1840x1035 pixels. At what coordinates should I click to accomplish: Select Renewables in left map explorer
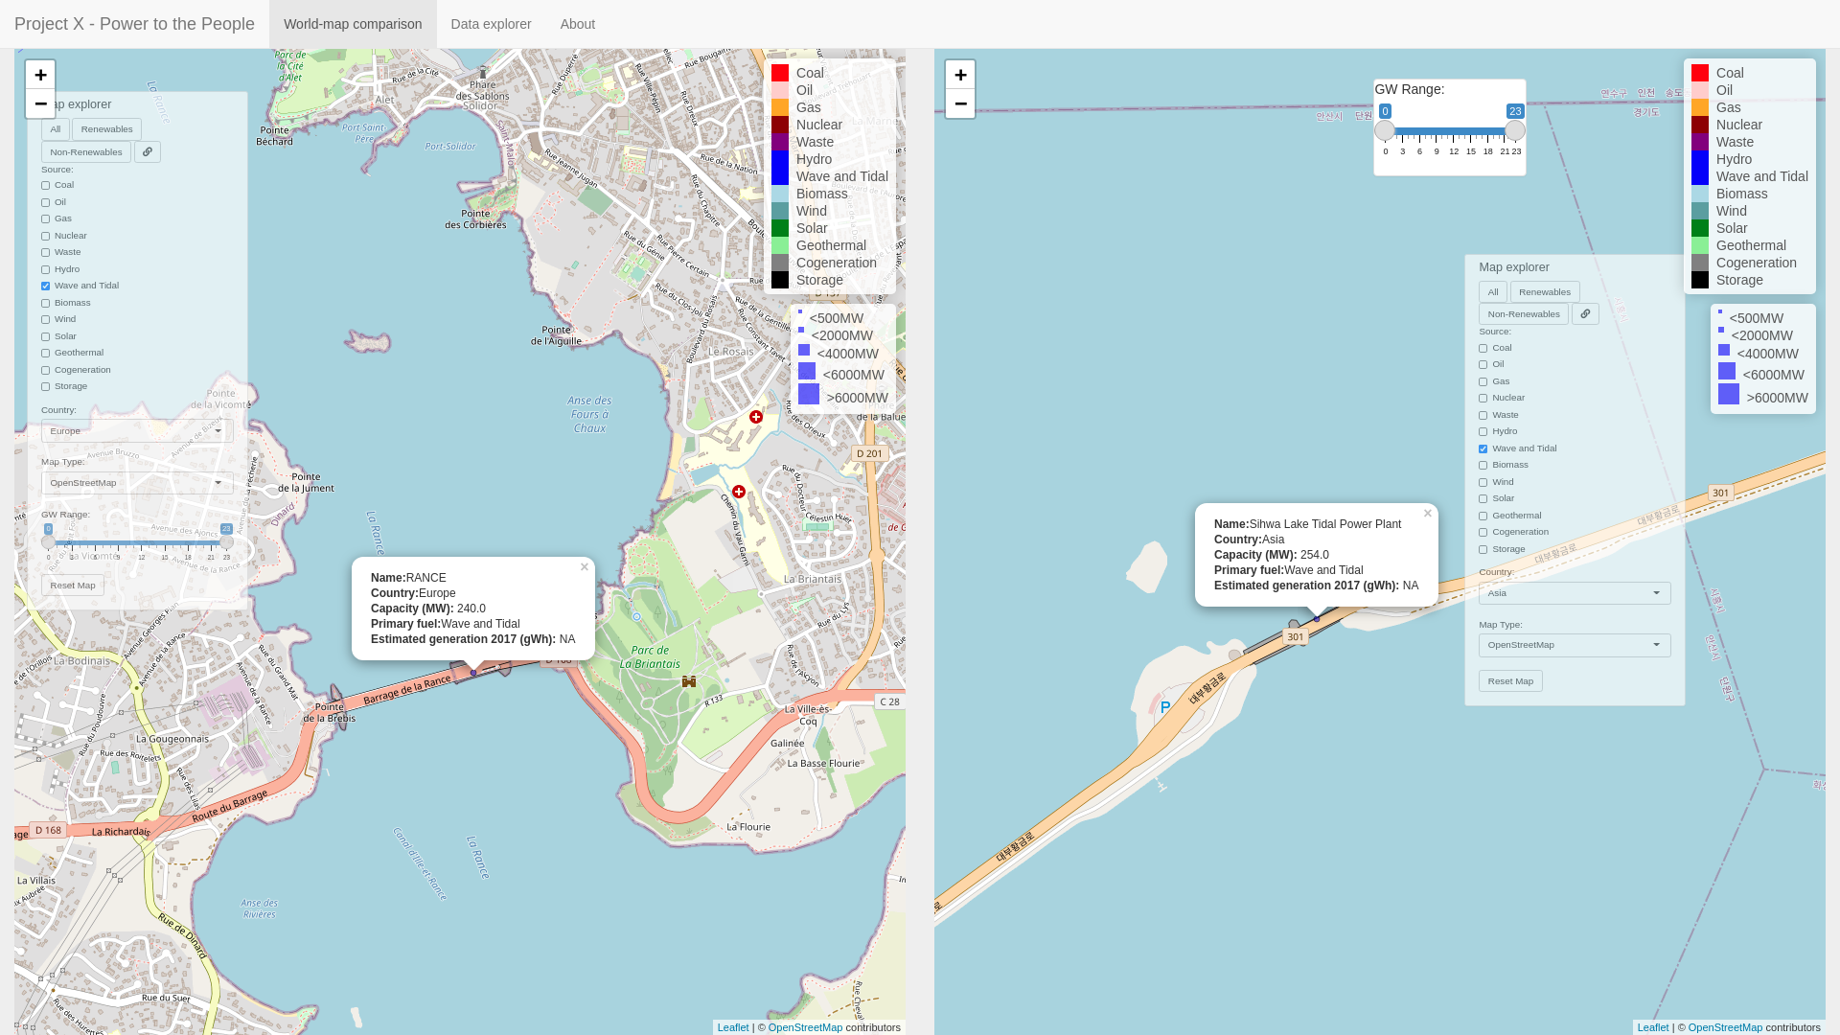tap(106, 129)
